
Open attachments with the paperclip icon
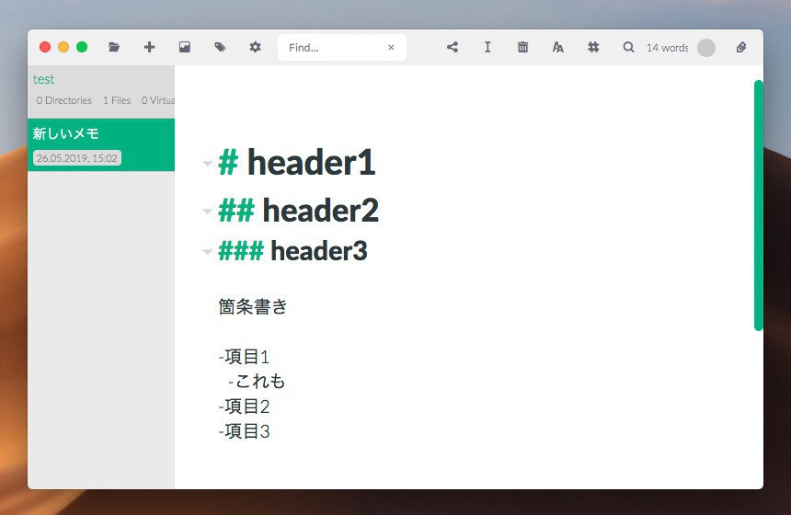(741, 48)
